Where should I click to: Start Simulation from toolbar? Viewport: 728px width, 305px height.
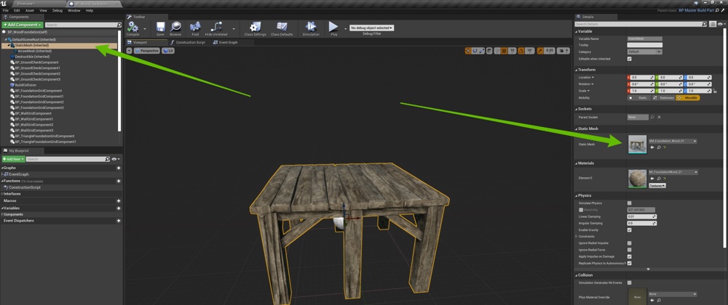pyautogui.click(x=311, y=28)
